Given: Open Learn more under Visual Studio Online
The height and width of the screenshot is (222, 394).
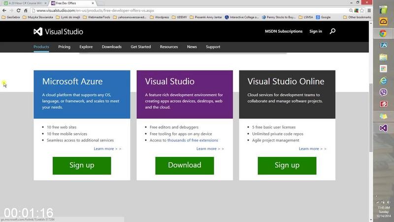Looking at the screenshot, I should click(x=313, y=149).
